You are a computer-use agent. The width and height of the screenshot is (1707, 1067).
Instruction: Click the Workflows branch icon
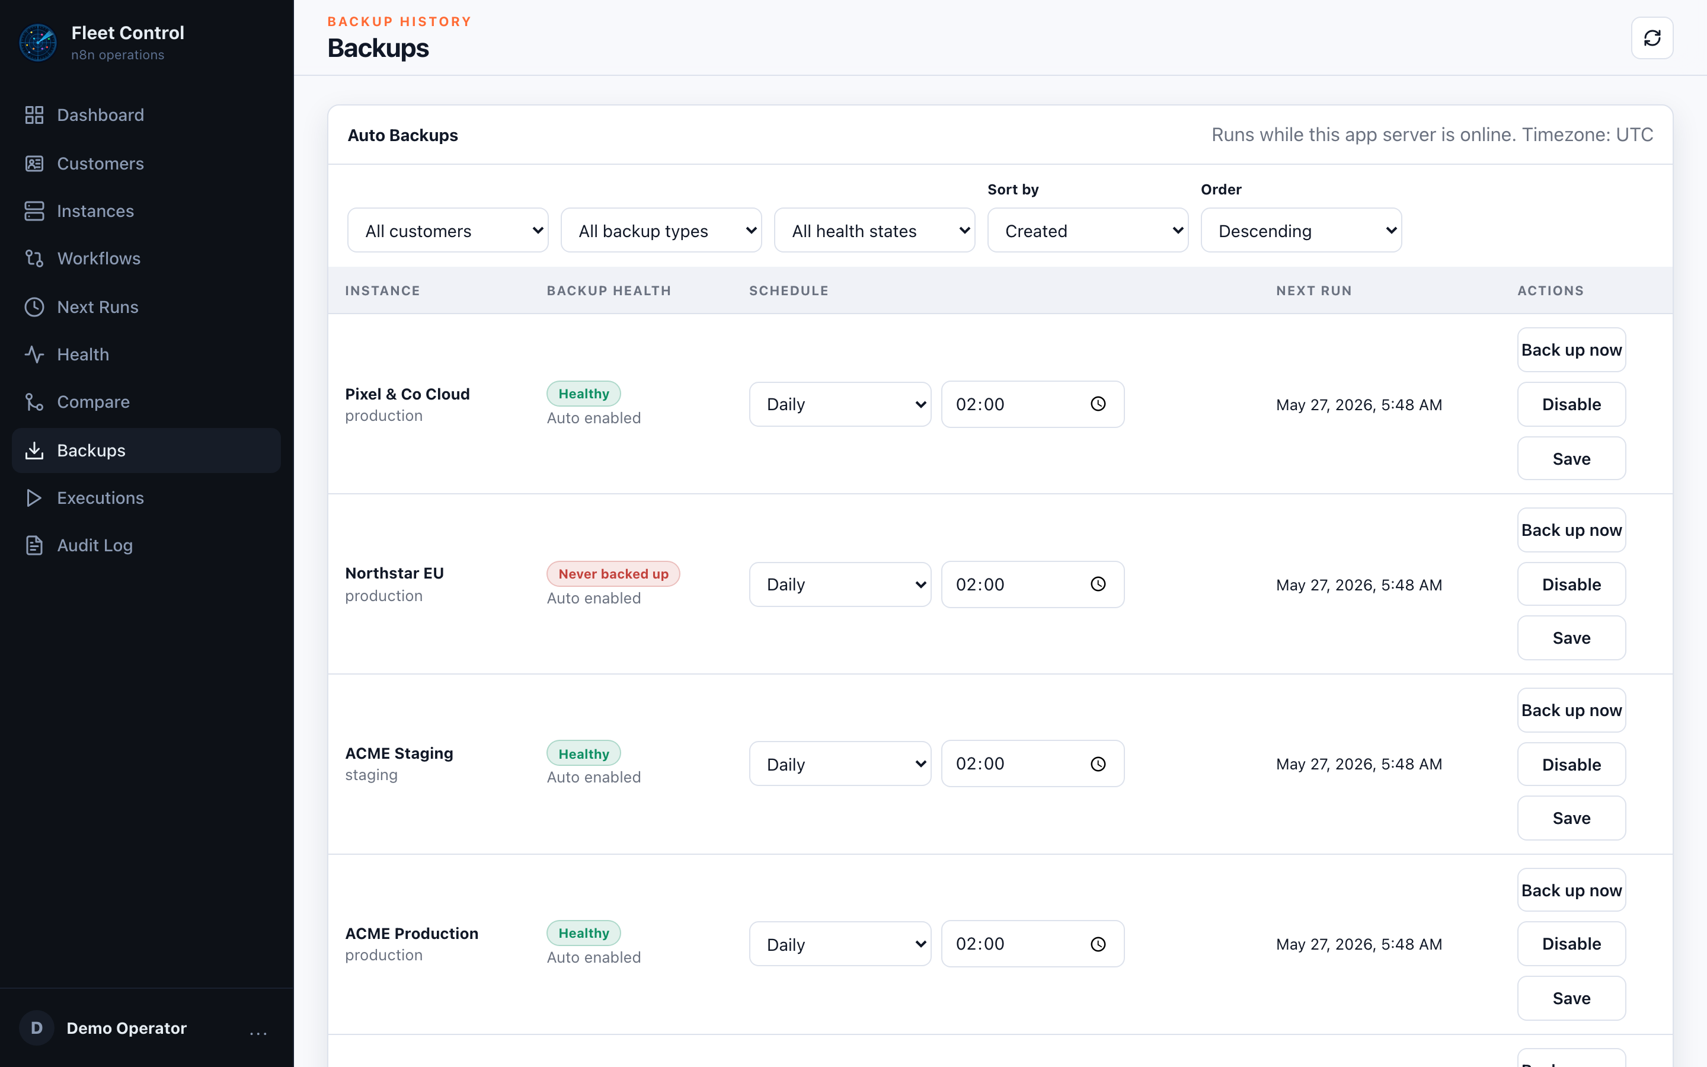(34, 258)
